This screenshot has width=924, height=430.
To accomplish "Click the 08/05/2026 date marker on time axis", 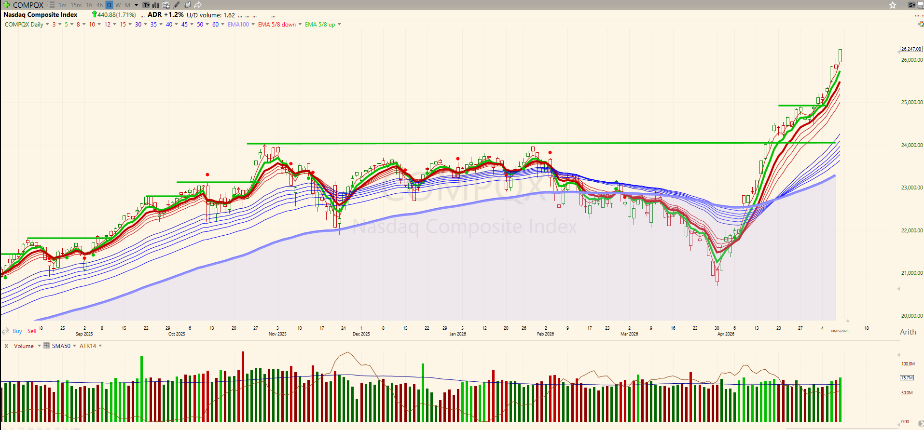I will coord(840,331).
